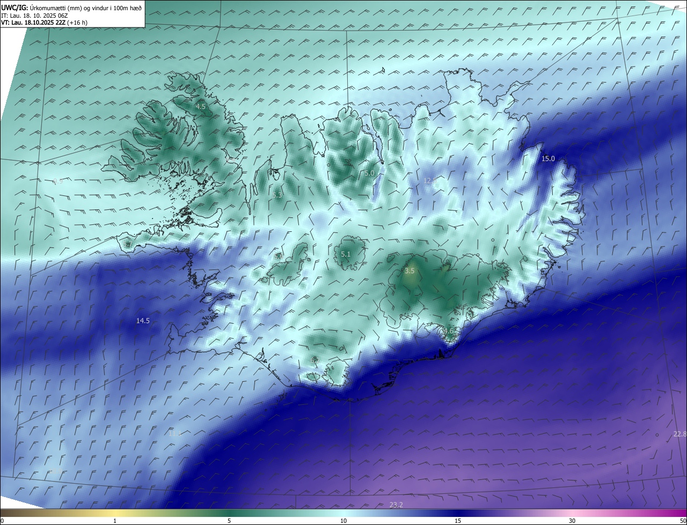Click the 4.6 value label
The height and width of the screenshot is (525, 687).
click(449, 332)
